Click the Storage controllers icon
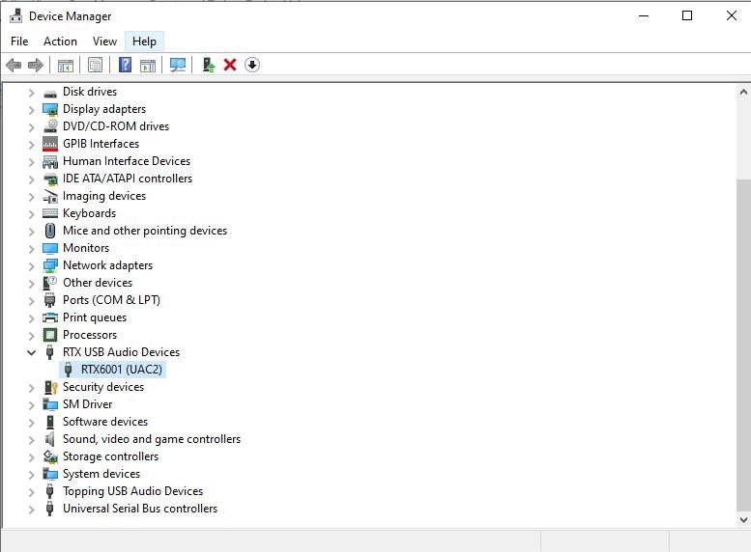751x552 pixels. tap(50, 456)
